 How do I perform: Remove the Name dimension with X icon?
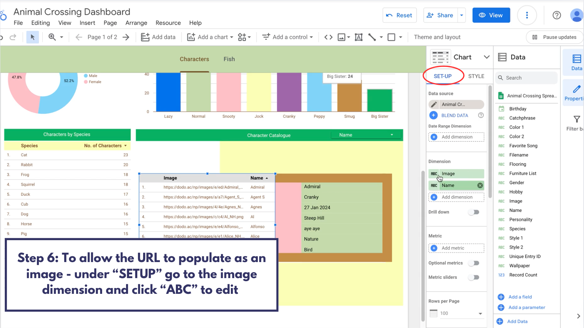480,185
